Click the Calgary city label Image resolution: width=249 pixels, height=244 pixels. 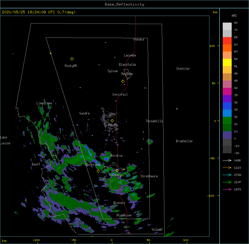click(x=116, y=175)
